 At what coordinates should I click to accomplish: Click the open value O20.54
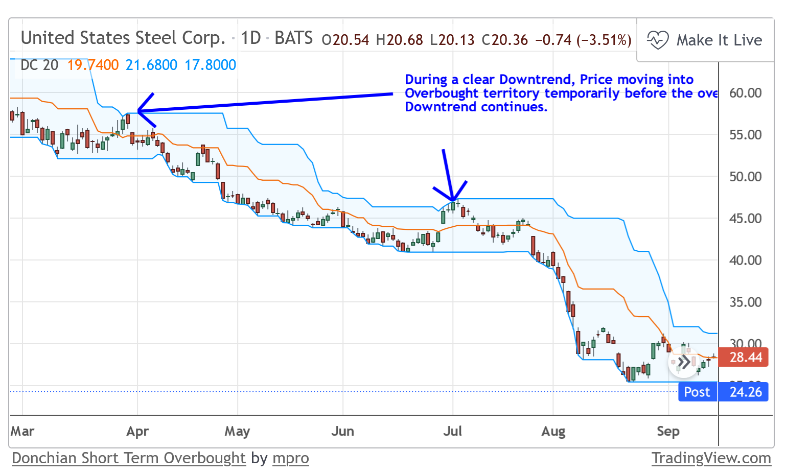[345, 40]
